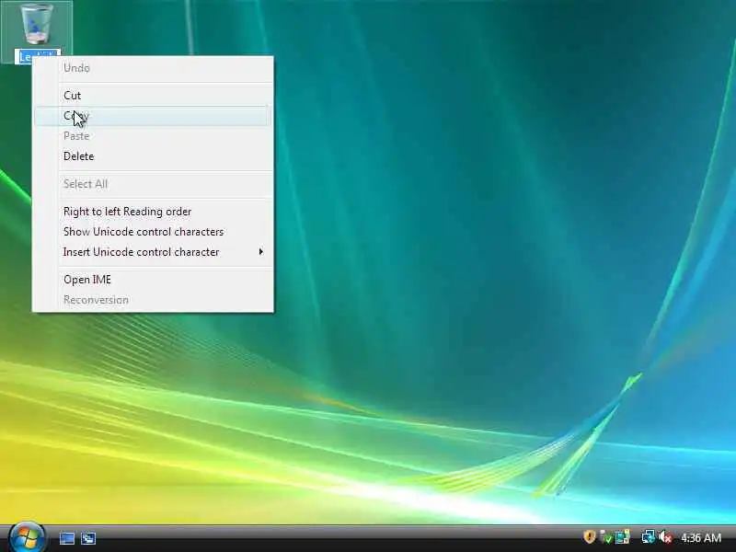Click the network connection tray icon with globe

[649, 537]
